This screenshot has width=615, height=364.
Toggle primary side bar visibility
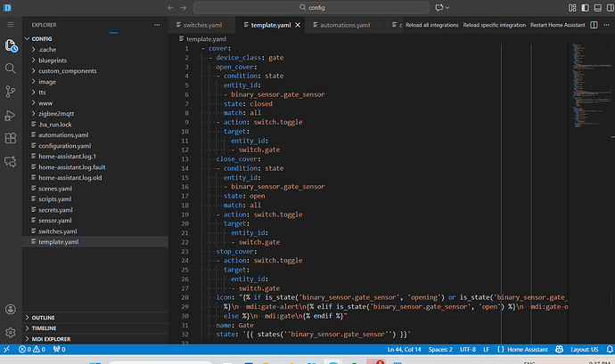(585, 7)
